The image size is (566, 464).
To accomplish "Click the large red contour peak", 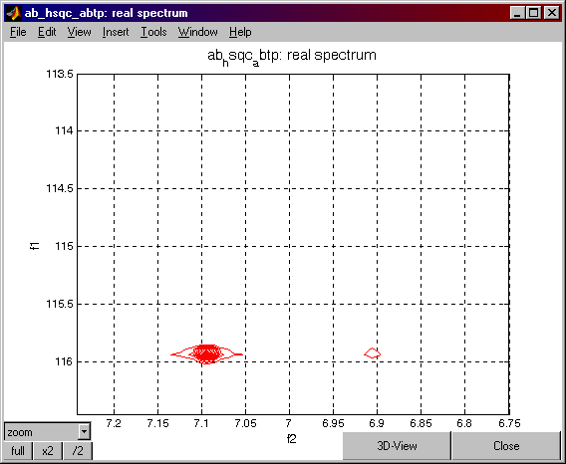I will pos(206,353).
